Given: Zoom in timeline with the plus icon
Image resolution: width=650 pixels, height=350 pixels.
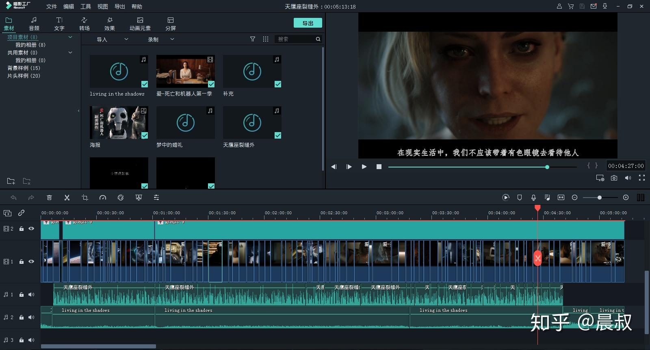Looking at the screenshot, I should (x=626, y=198).
